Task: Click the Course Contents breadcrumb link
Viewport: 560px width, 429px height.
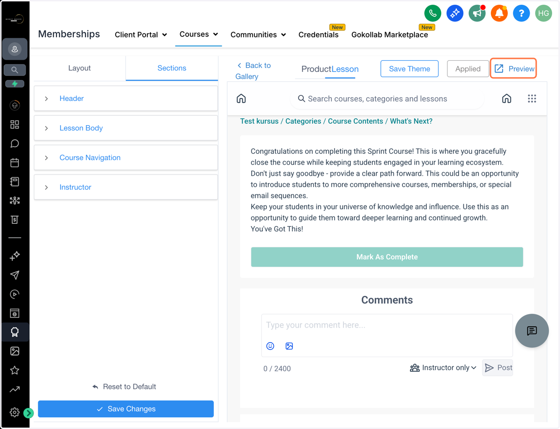Action: coord(356,121)
